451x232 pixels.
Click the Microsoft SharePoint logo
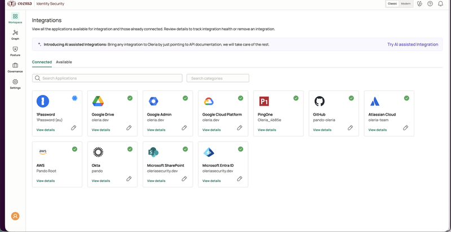point(153,152)
